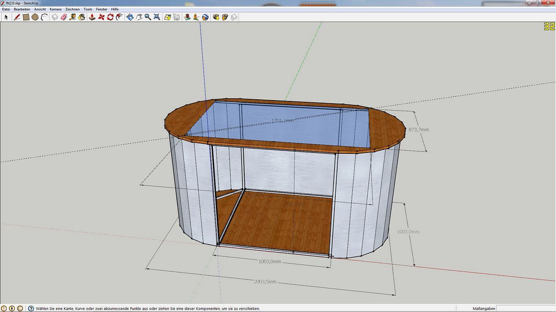Click the Zoom Extents icon

pos(157,17)
